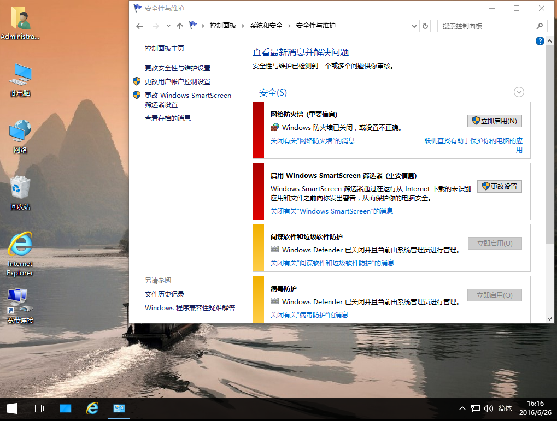Image resolution: width=557 pixels, height=421 pixels.
Task: Open the network tray icon
Action: pos(476,408)
